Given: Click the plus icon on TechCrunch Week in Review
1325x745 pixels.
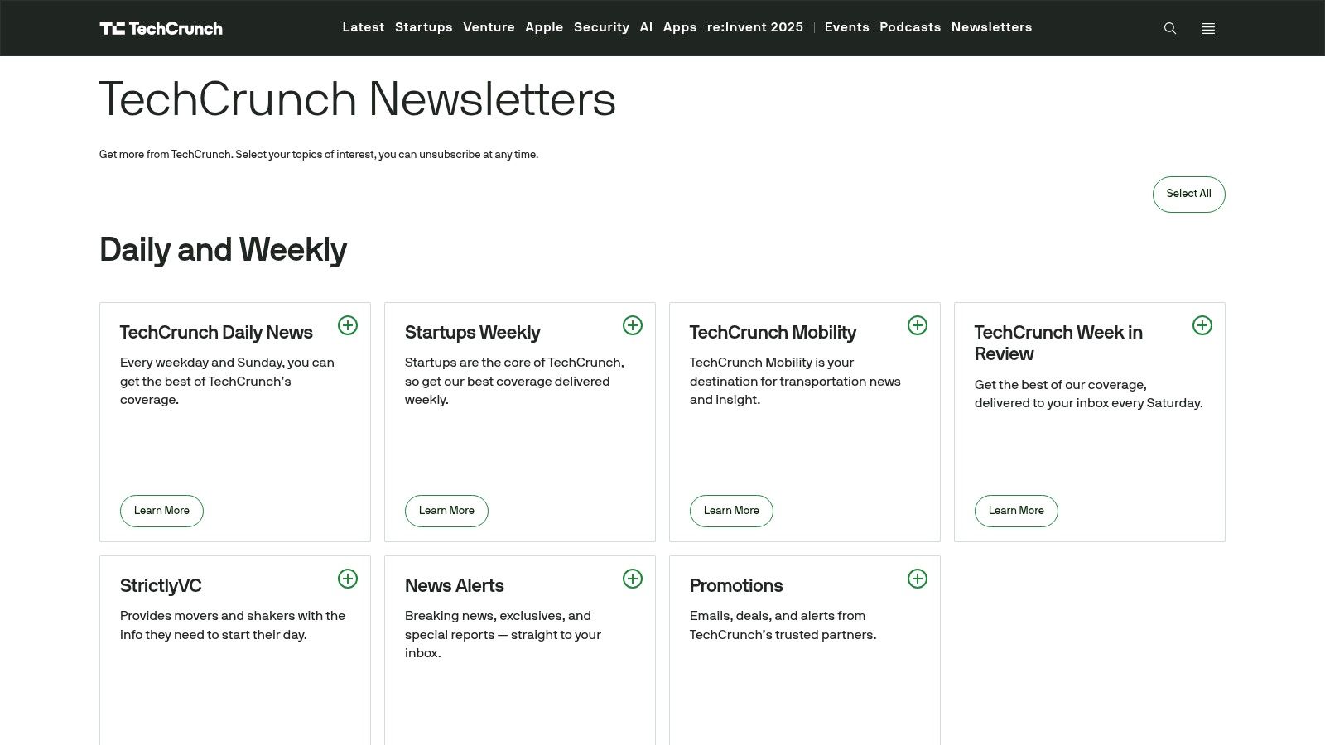Looking at the screenshot, I should click(1202, 325).
